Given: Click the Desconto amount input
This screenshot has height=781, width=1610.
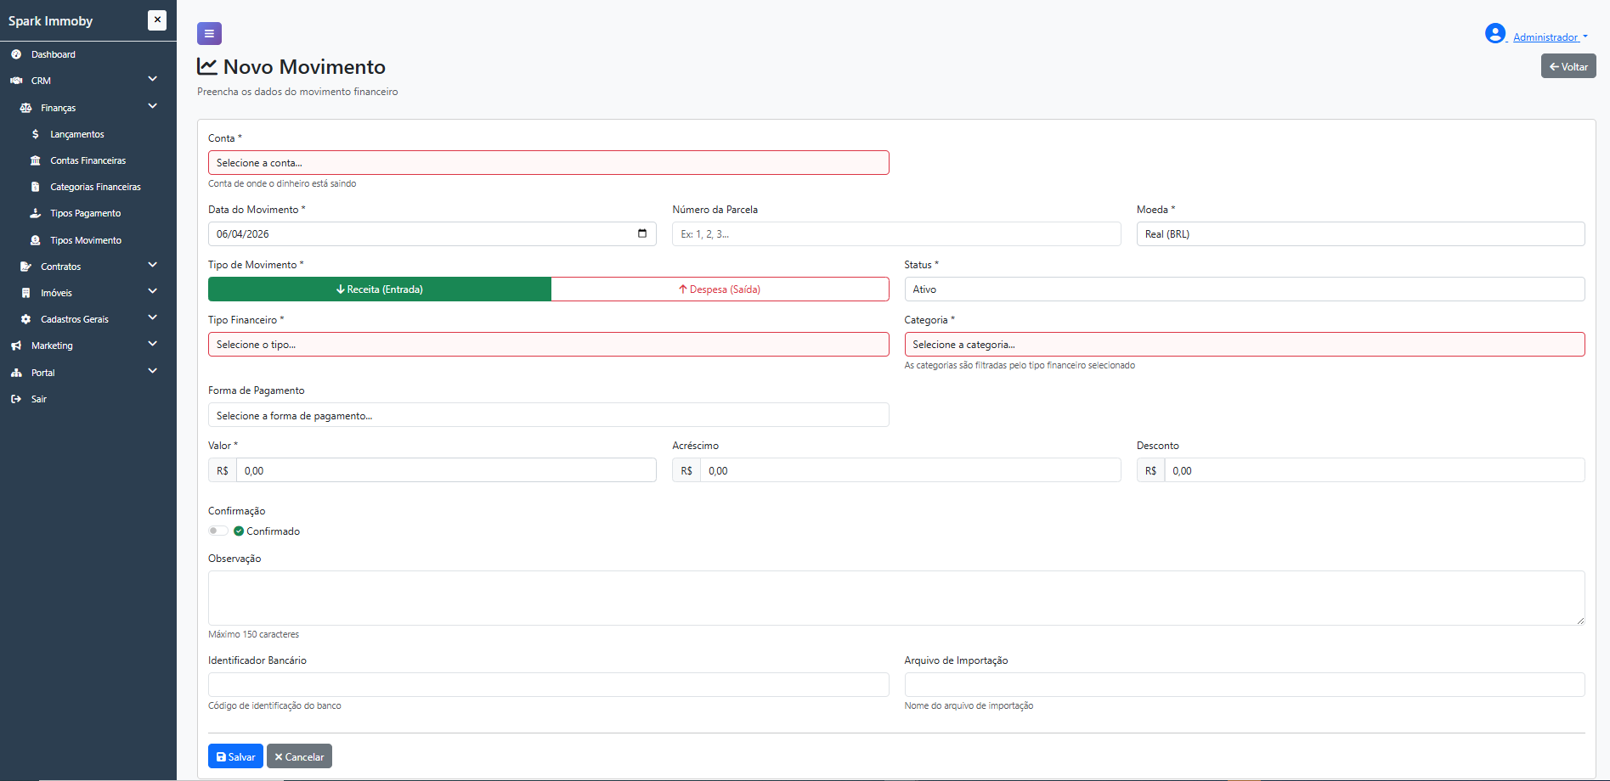Looking at the screenshot, I should [x=1375, y=470].
